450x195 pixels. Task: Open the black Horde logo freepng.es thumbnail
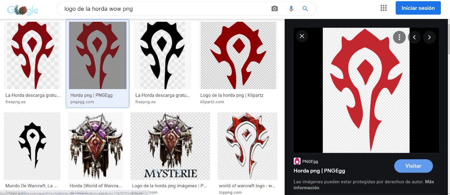click(162, 55)
